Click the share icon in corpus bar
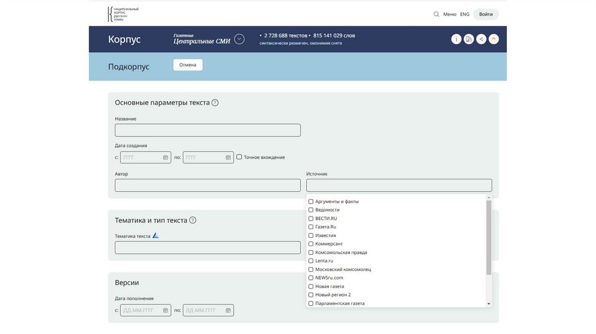 coord(481,39)
